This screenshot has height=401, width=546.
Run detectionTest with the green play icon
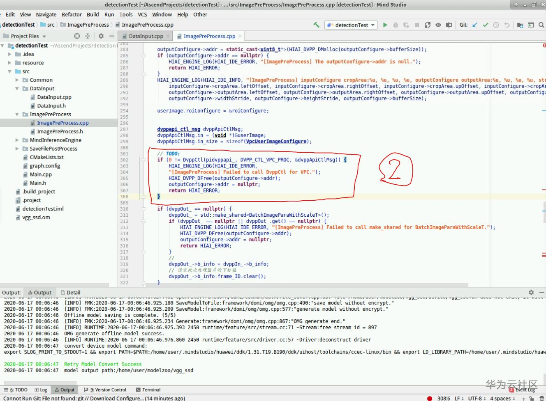[x=385, y=25]
